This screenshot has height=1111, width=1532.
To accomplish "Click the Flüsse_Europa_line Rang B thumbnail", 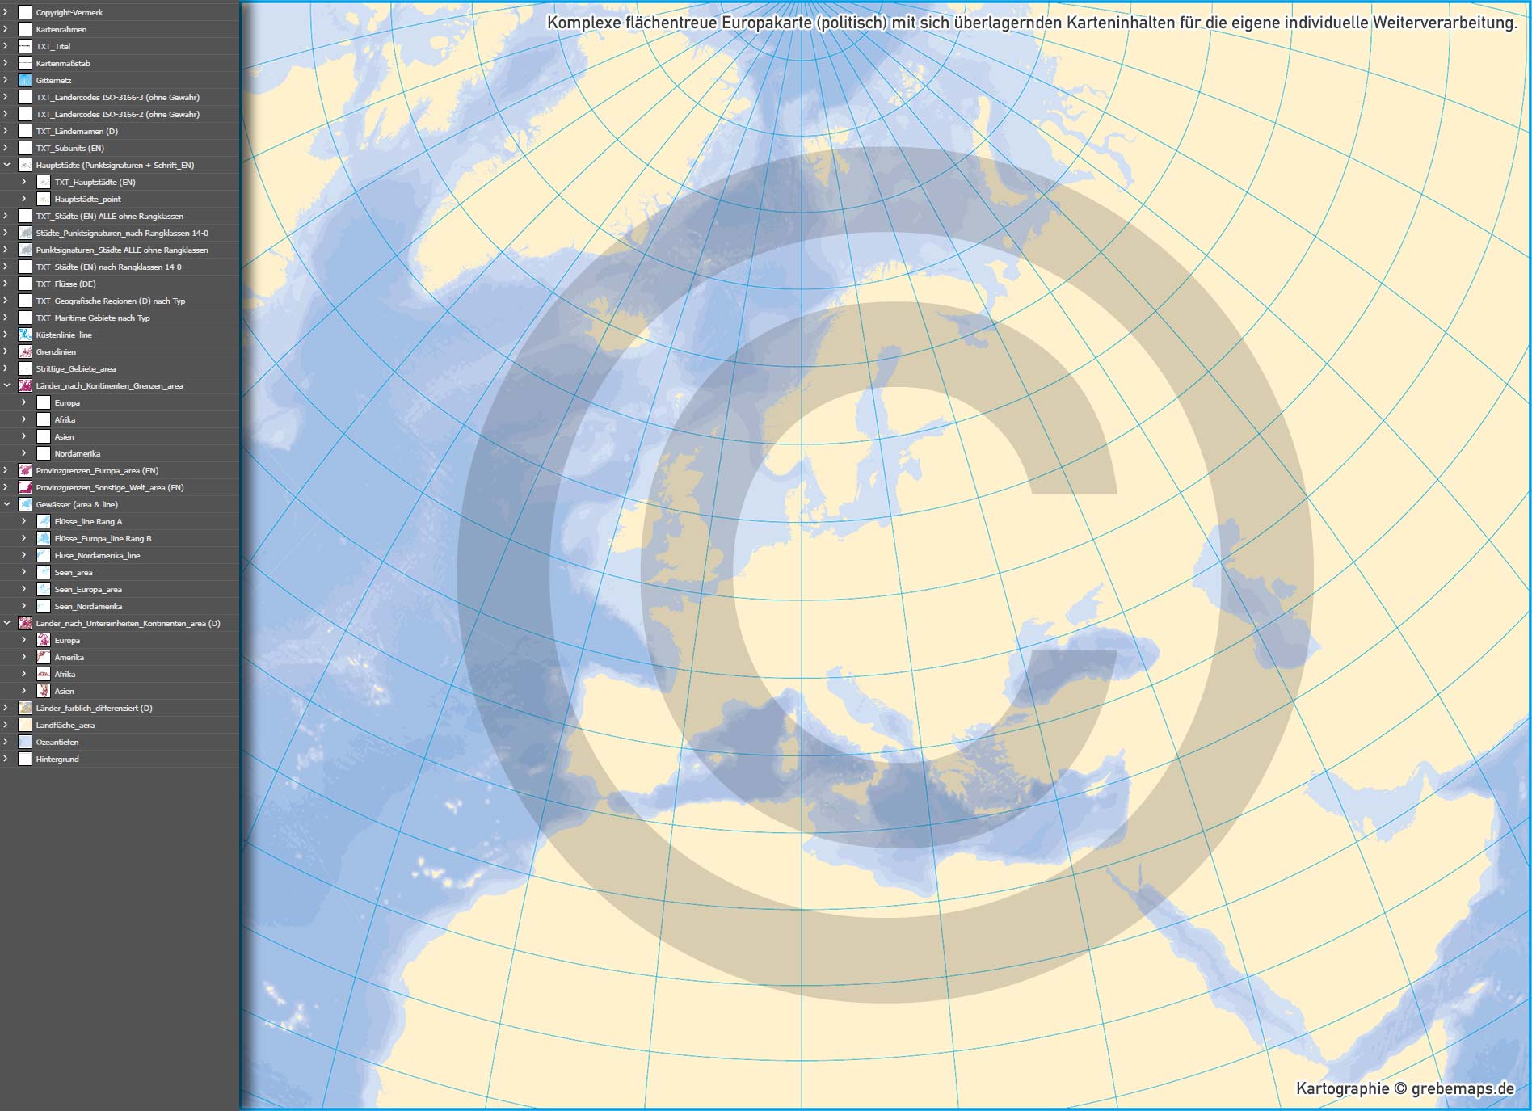I will [x=44, y=538].
